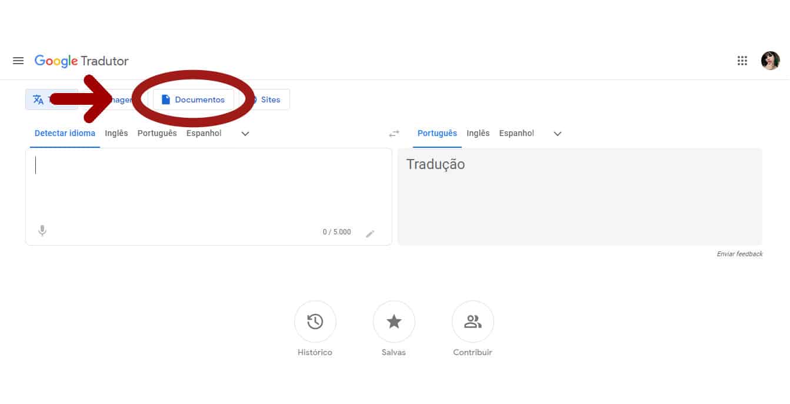Select the microphone icon for voice input
Image resolution: width=790 pixels, height=404 pixels.
point(42,230)
